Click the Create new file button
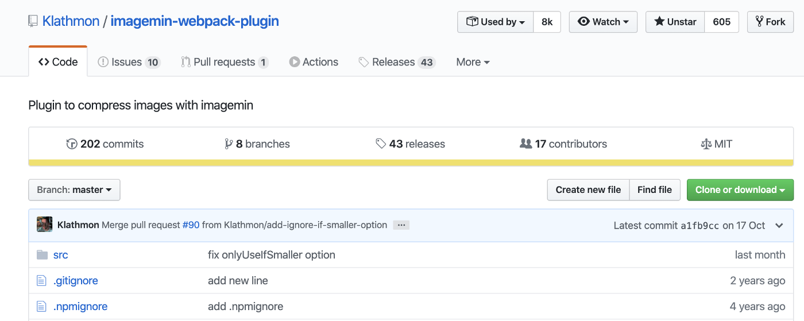The width and height of the screenshot is (804, 321). point(588,190)
